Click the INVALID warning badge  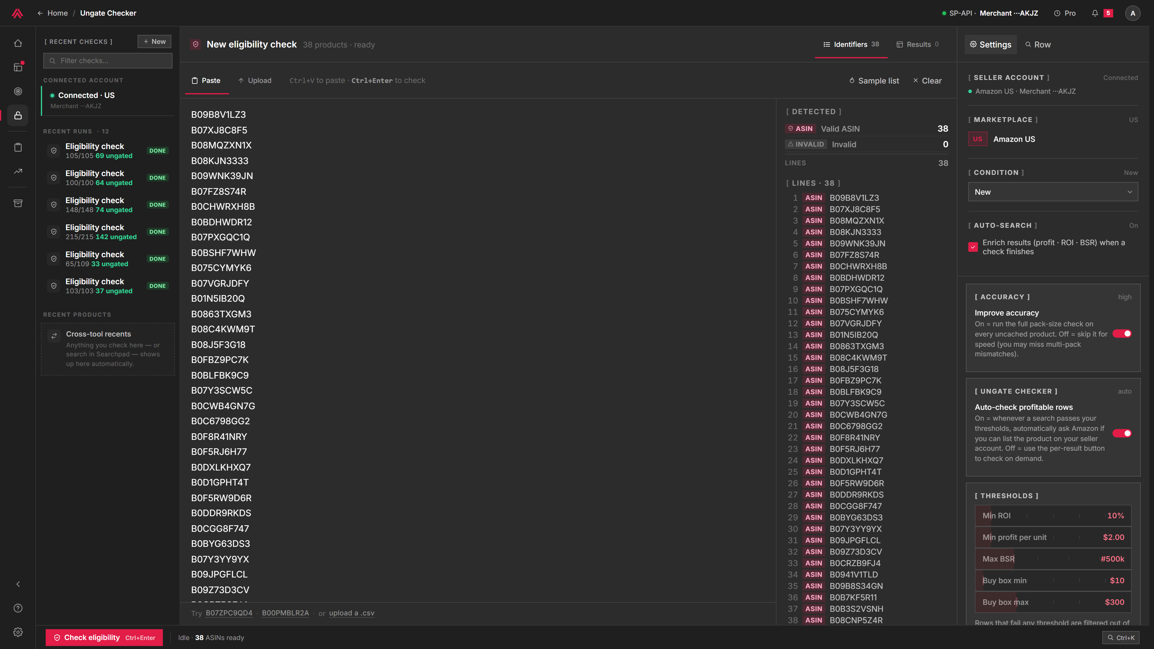click(x=806, y=144)
